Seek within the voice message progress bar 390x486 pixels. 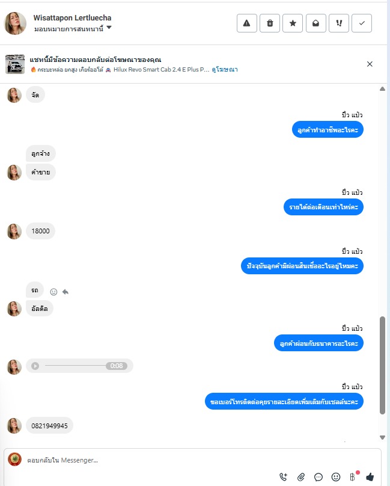pos(75,366)
